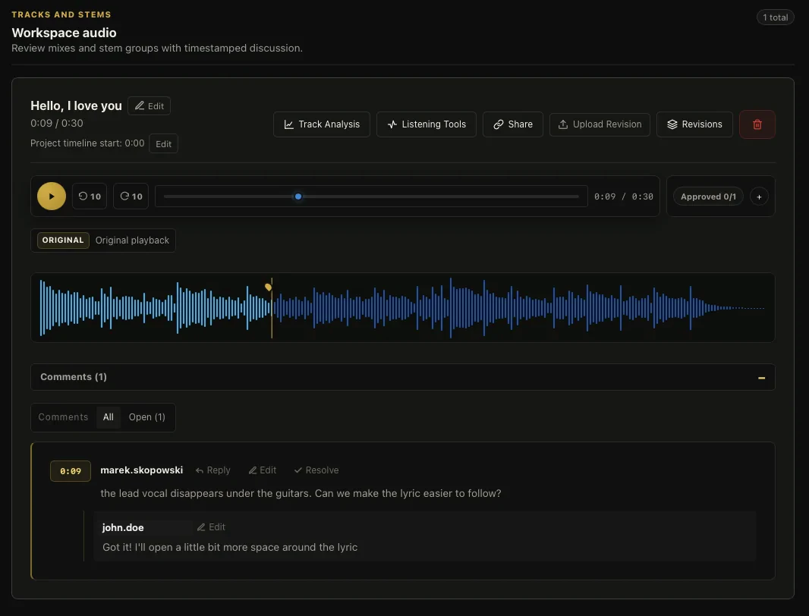809x616 pixels.
Task: Click Upload Revision
Action: click(600, 124)
